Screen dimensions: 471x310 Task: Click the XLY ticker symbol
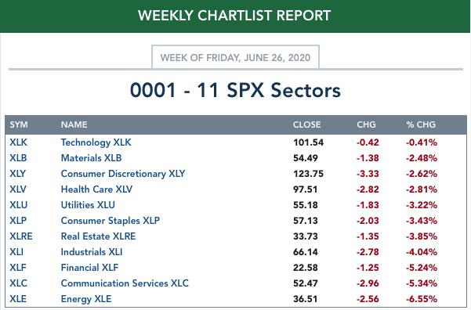pyautogui.click(x=17, y=174)
